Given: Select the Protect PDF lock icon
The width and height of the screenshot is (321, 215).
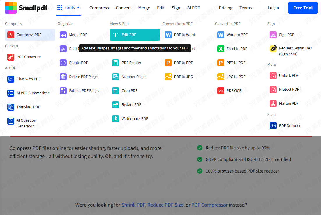Looking at the screenshot, I should coord(273,89).
